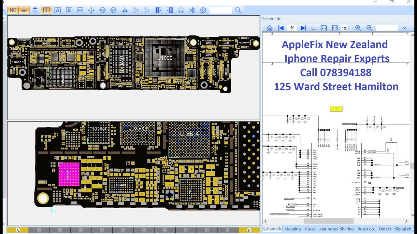This screenshot has width=417, height=234.
Task: Click the boardview search magnifier icon
Action: click(238, 10)
